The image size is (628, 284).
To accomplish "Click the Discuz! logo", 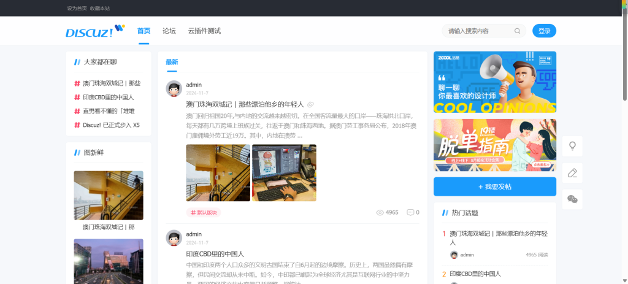I will [95, 31].
